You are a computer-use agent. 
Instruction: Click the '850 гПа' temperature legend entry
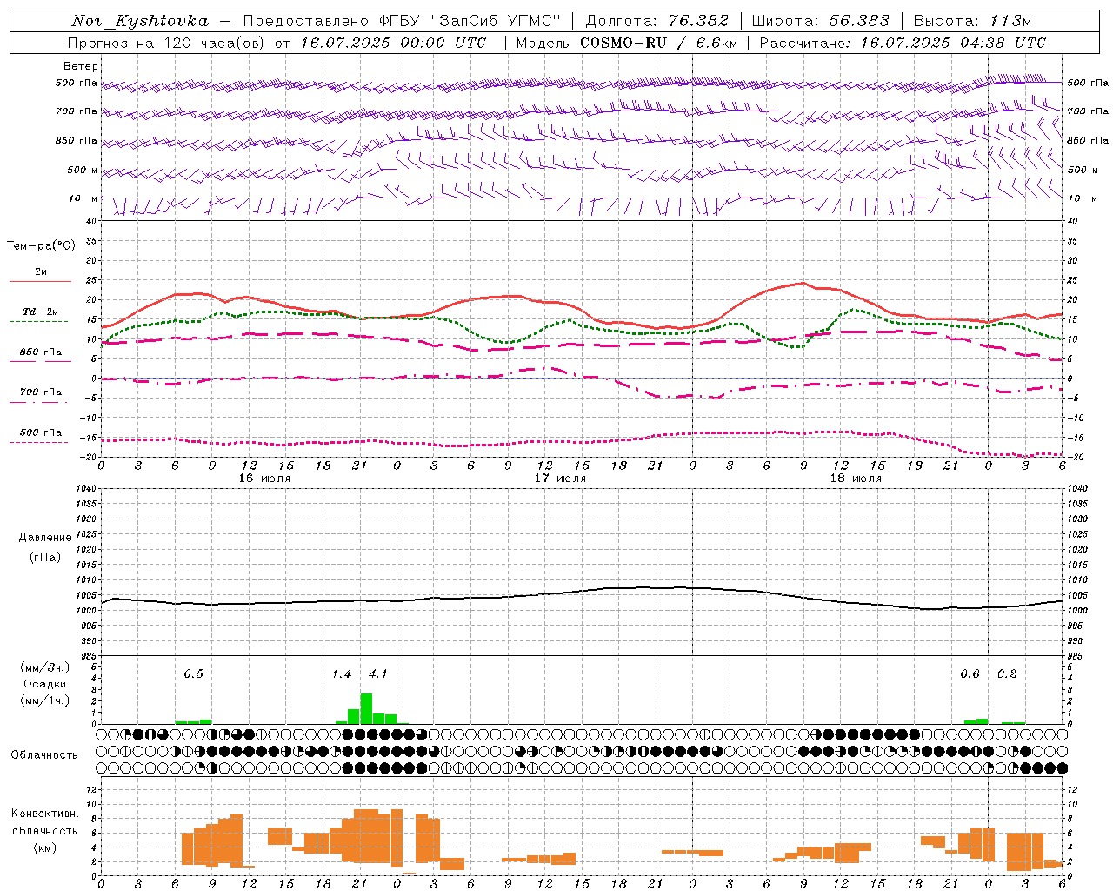(x=41, y=352)
